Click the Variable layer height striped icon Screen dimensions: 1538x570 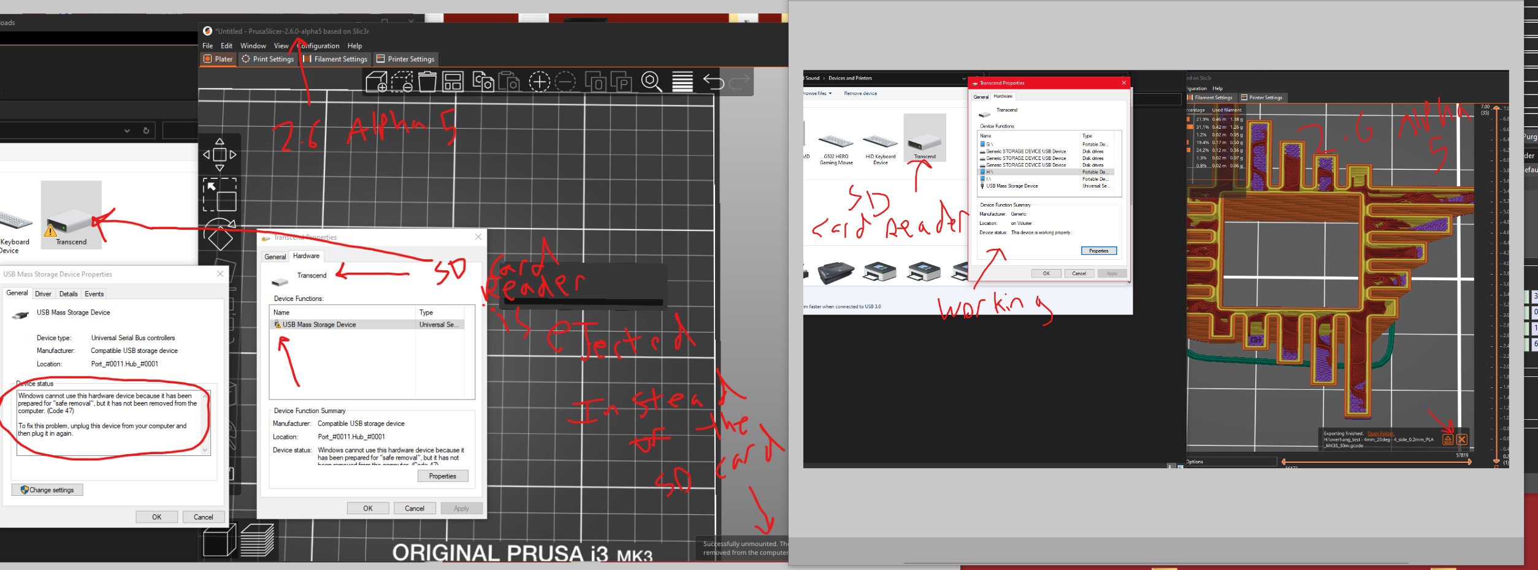pyautogui.click(x=683, y=82)
